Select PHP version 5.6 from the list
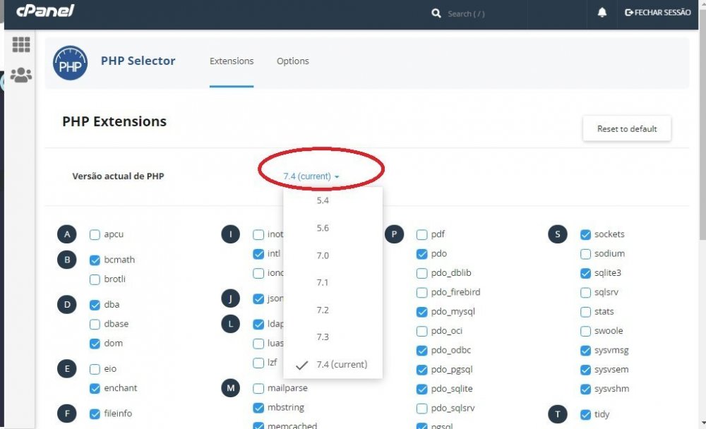This screenshot has height=429, width=706. coord(323,227)
